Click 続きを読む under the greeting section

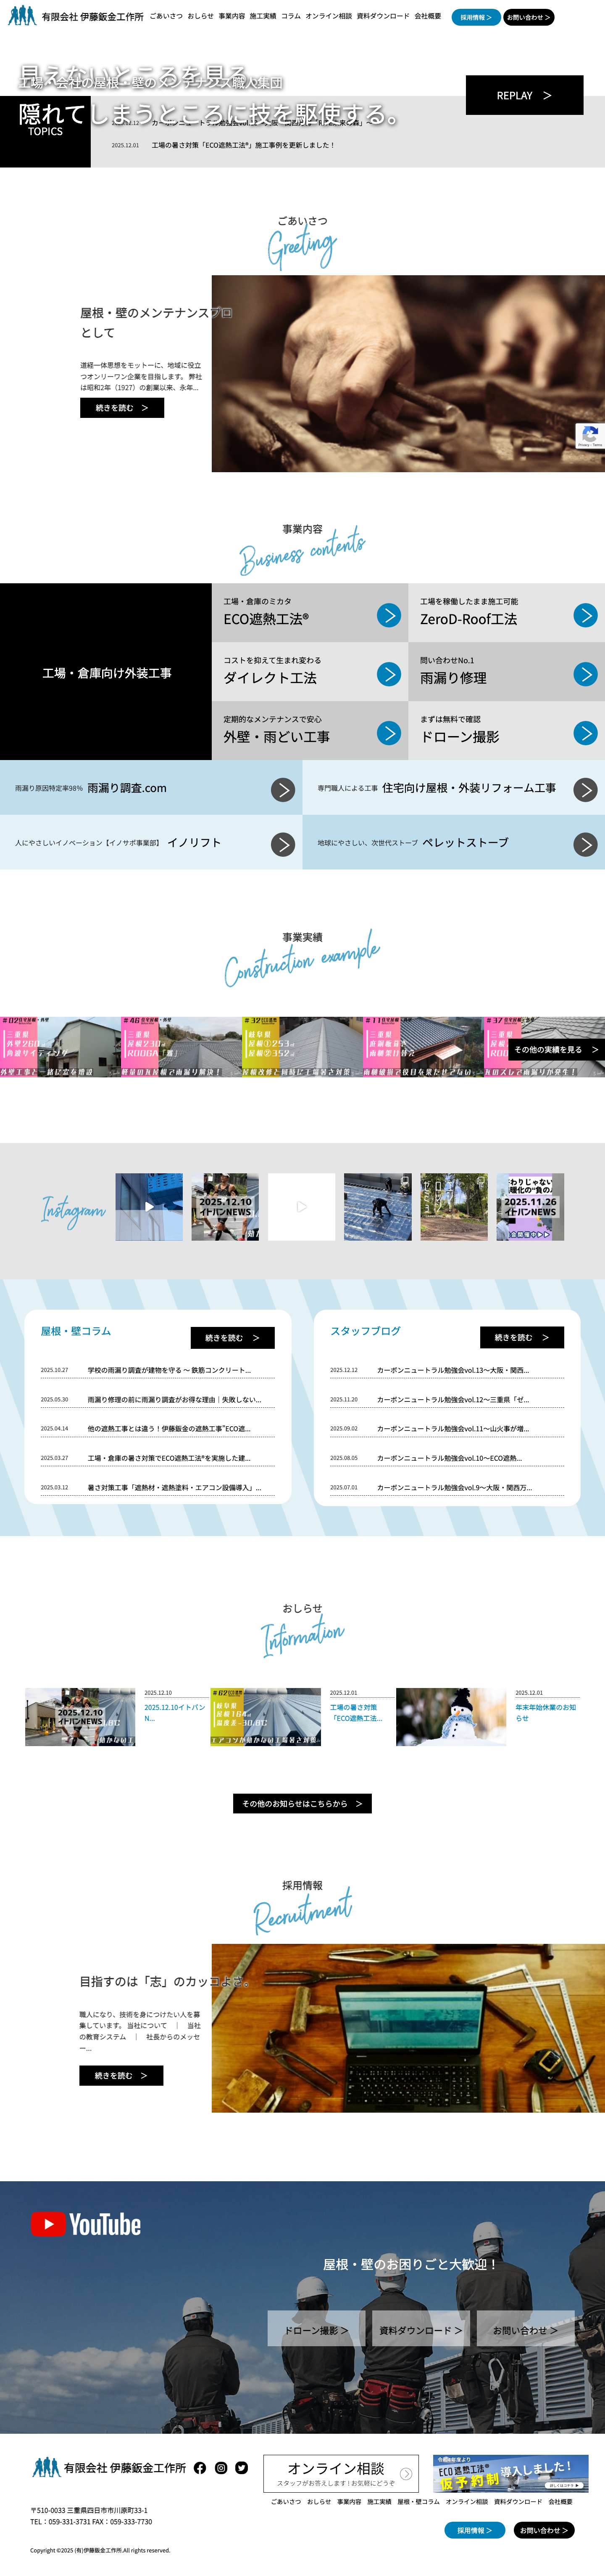click(122, 408)
